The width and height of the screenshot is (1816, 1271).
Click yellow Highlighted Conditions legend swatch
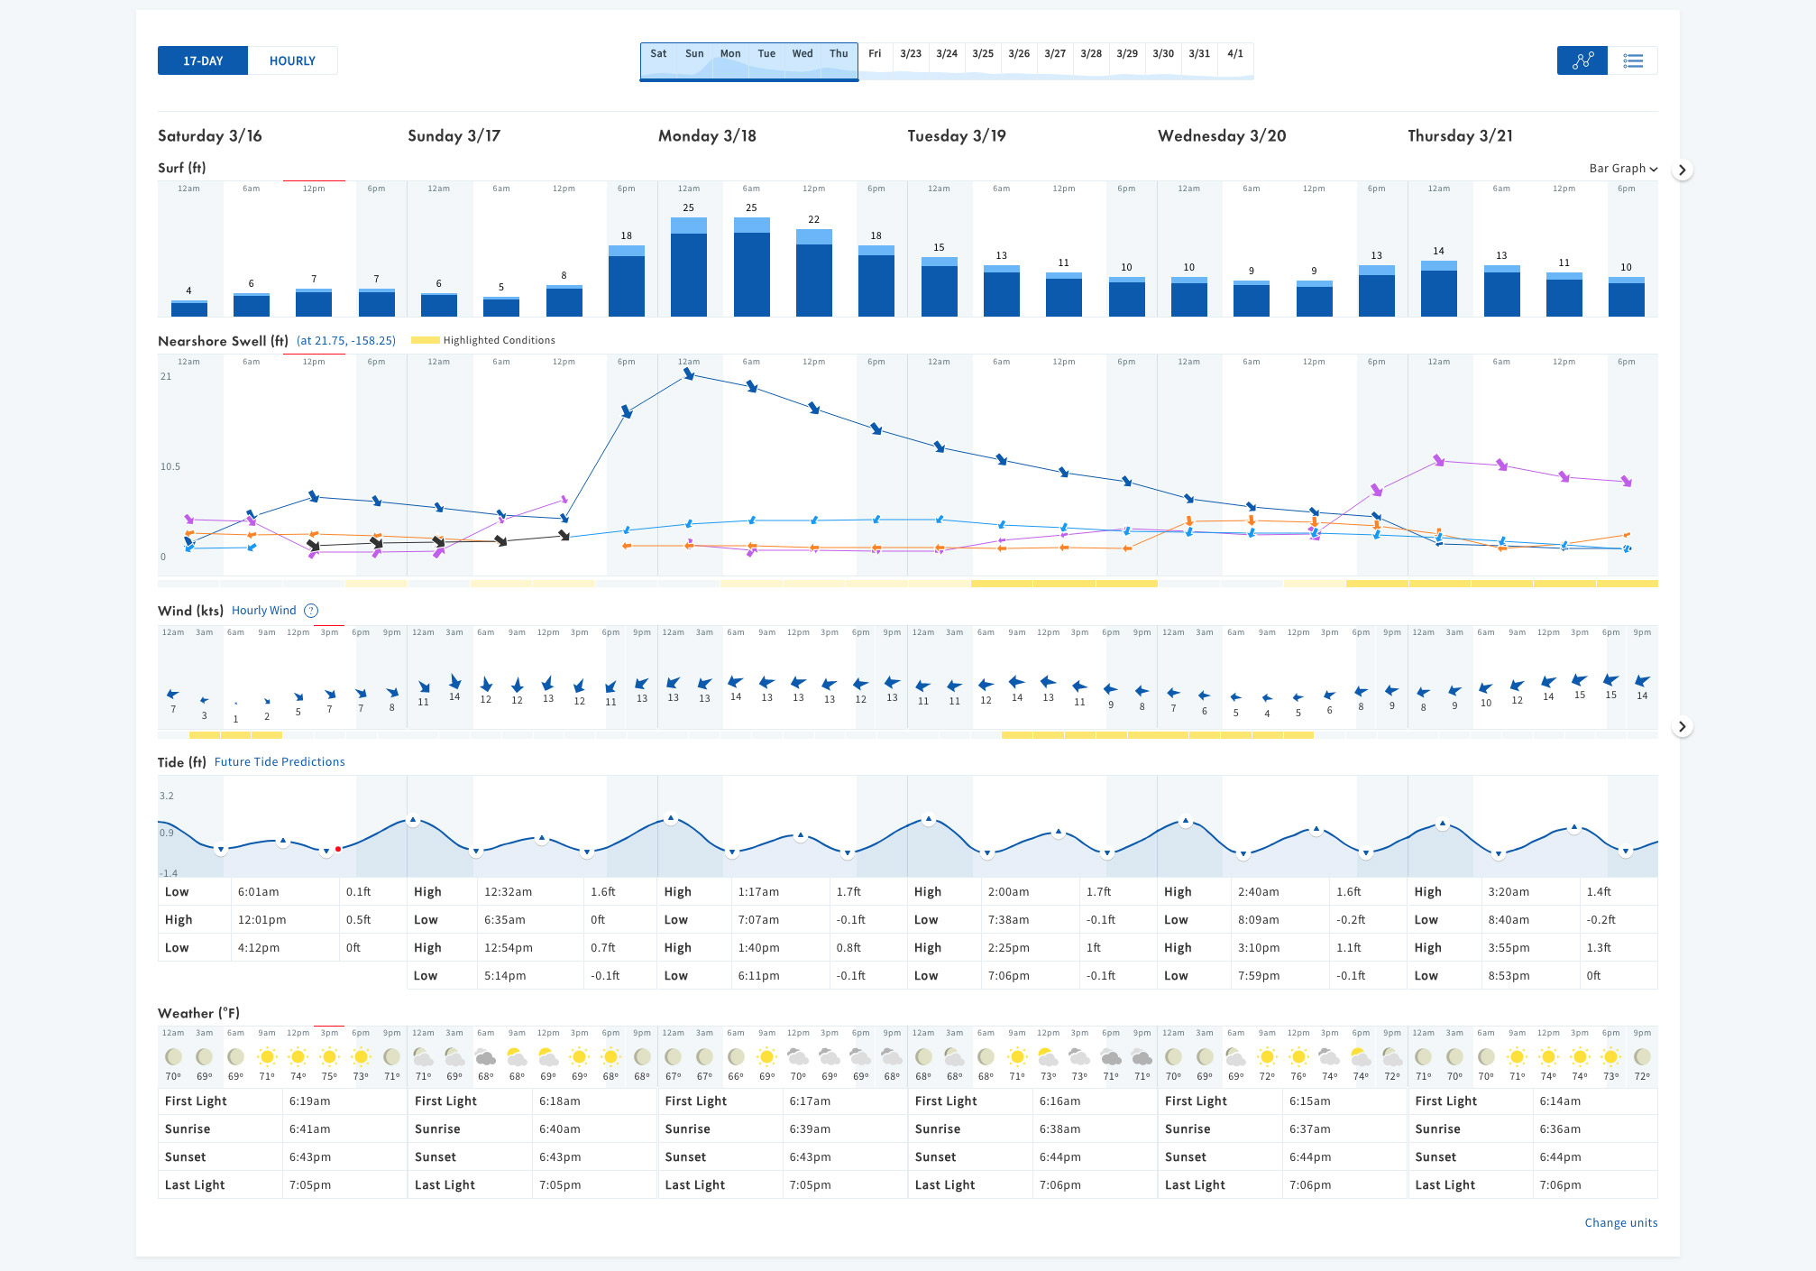[425, 340]
